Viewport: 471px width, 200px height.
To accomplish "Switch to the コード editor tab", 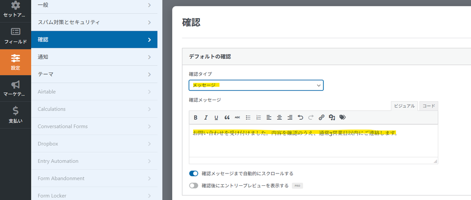I will 429,106.
